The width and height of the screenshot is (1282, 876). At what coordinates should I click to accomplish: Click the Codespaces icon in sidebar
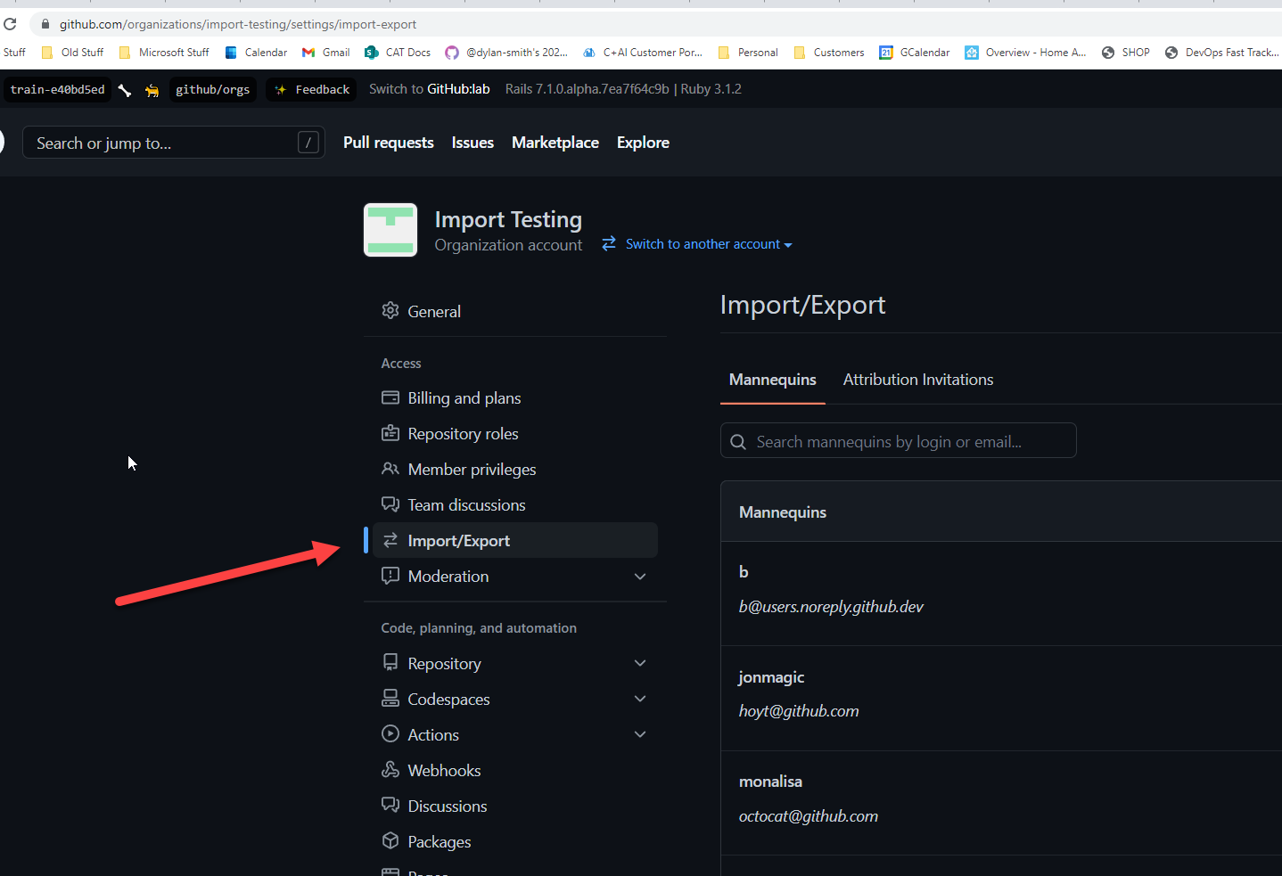[x=390, y=698]
